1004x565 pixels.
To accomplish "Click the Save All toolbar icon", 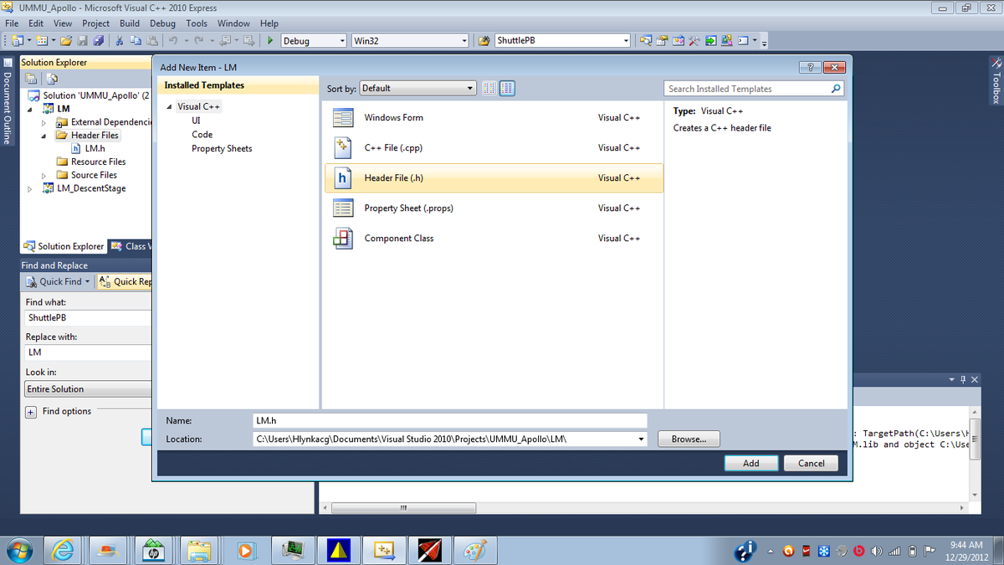I will [98, 40].
